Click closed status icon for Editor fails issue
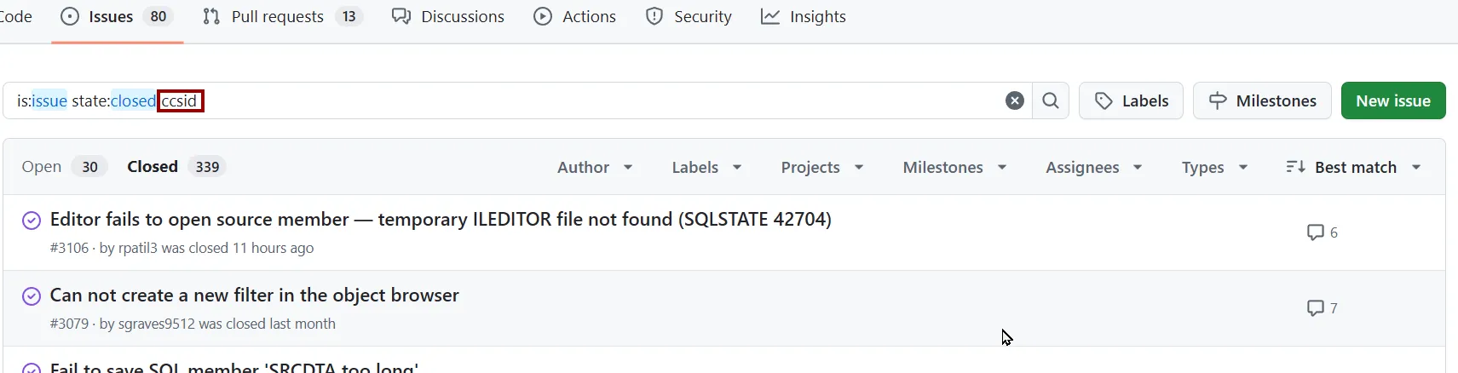This screenshot has height=373, width=1458. point(32,221)
